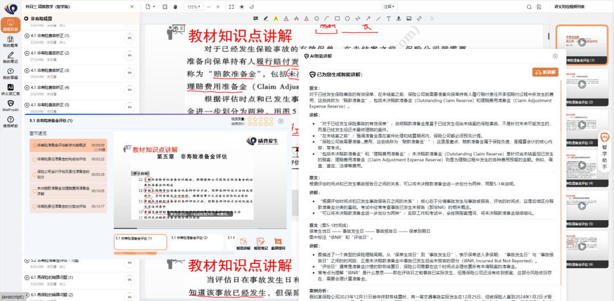Open the 注释 mode dropdown
Viewport: 614px width, 301px height.
tap(389, 7)
